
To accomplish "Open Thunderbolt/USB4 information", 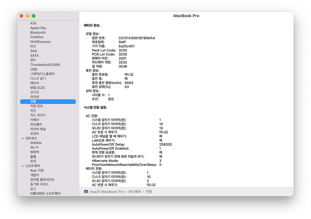I will coord(45,65).
